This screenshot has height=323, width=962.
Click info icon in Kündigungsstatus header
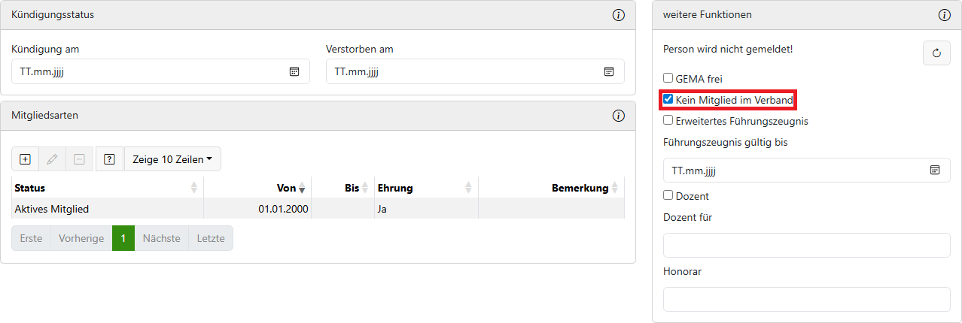(619, 15)
